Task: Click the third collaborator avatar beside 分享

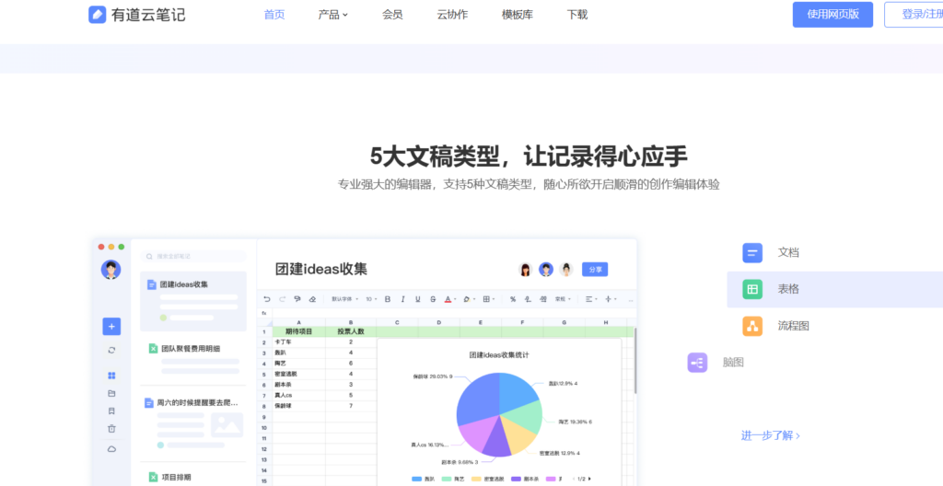Action: click(x=566, y=270)
